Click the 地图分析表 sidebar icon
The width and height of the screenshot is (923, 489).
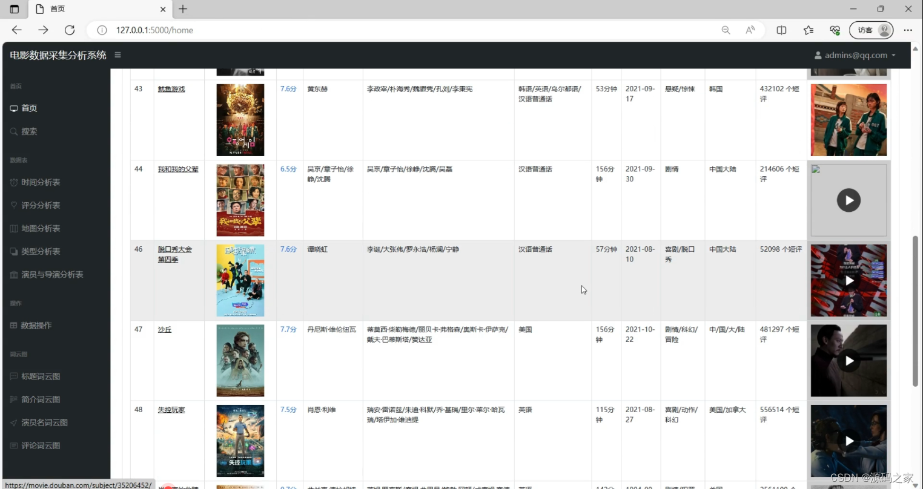tap(14, 228)
